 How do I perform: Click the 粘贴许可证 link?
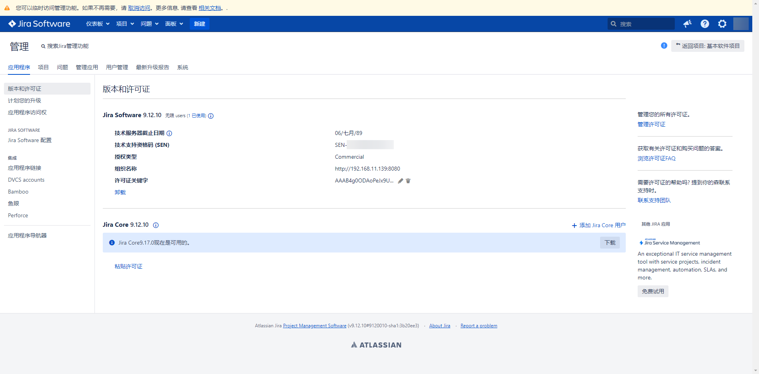pyautogui.click(x=128, y=266)
